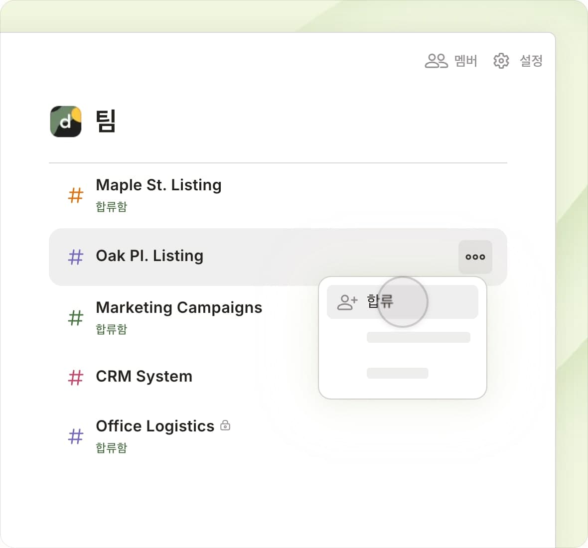Select the third placeholder menu item
588x548 pixels.
coord(397,373)
